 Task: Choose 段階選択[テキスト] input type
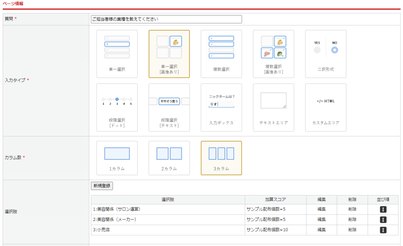(169, 107)
